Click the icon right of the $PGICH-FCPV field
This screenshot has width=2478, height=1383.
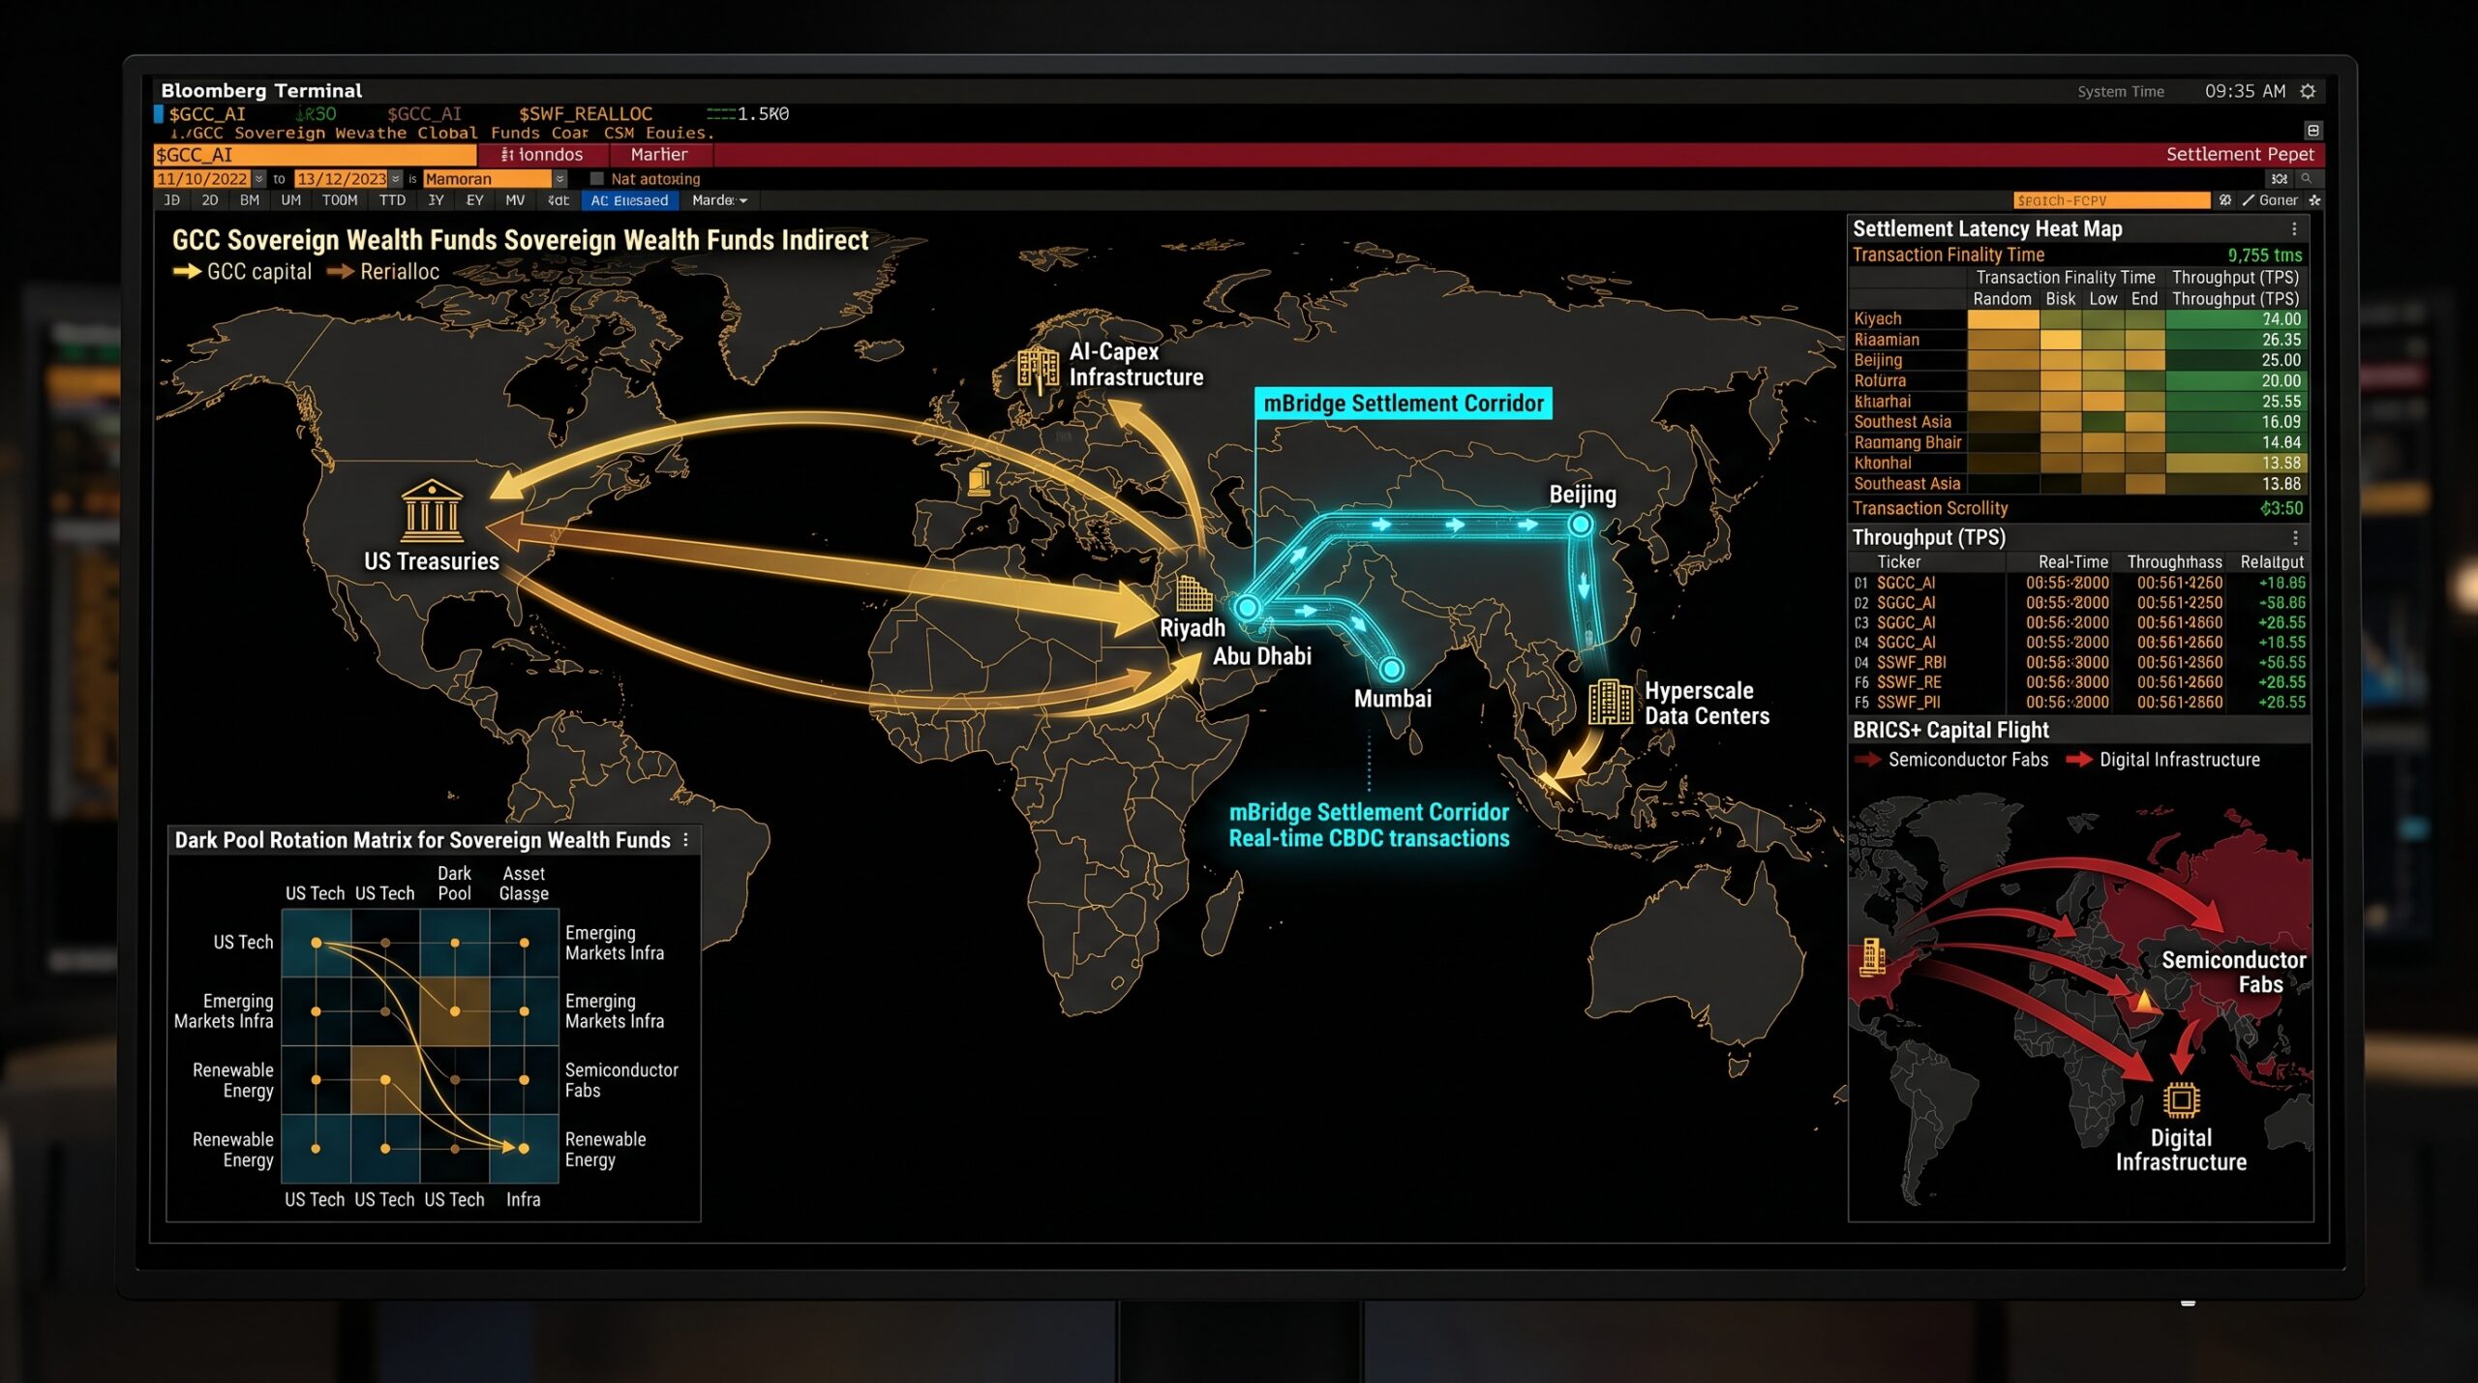(2225, 200)
